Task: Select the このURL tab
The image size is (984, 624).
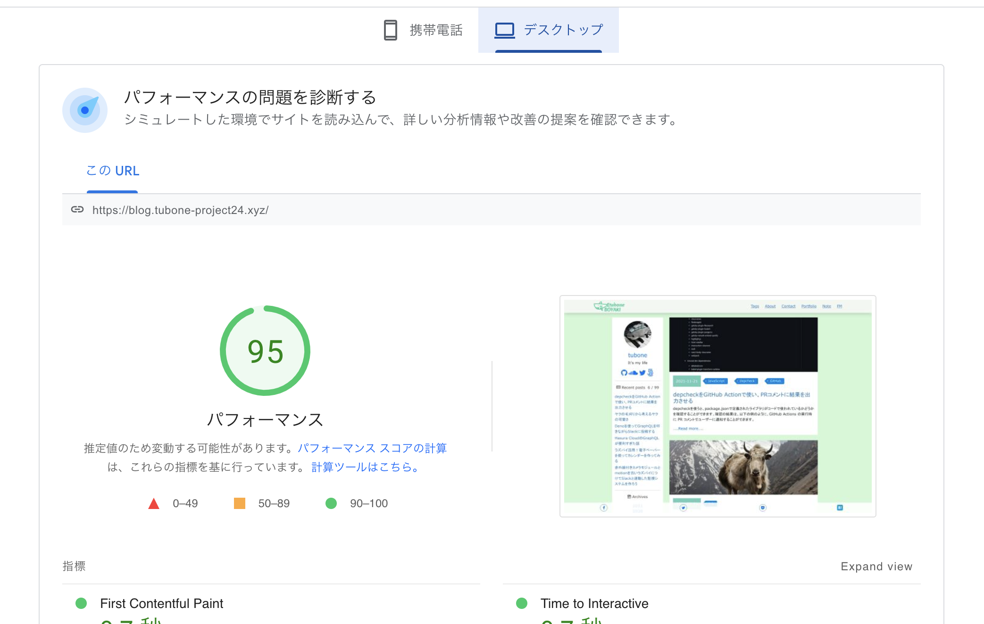Action: click(112, 171)
